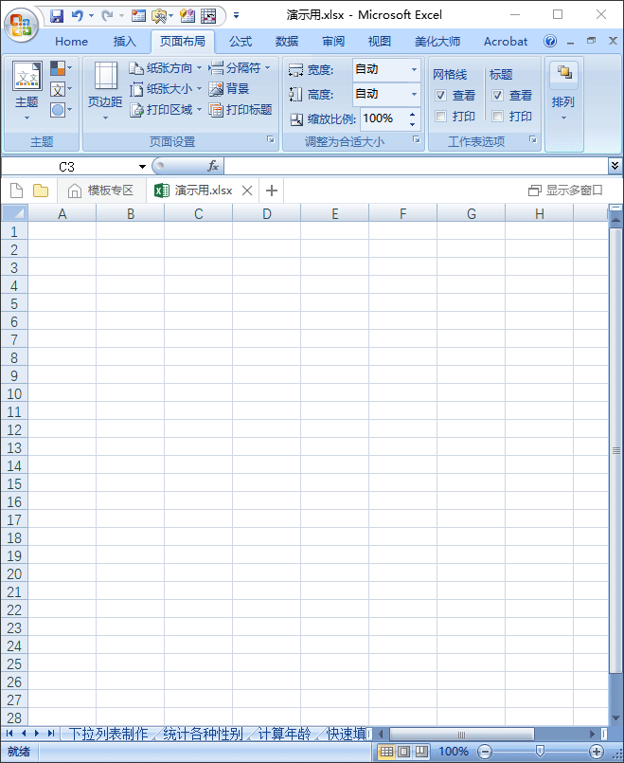The image size is (624, 763).
Task: Switch to the 审阅 (Review) tab
Action: click(x=333, y=42)
